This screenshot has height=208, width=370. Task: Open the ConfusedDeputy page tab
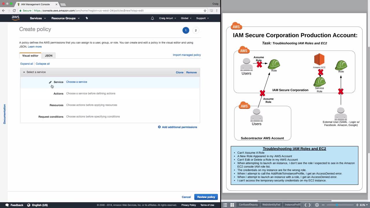248,205
